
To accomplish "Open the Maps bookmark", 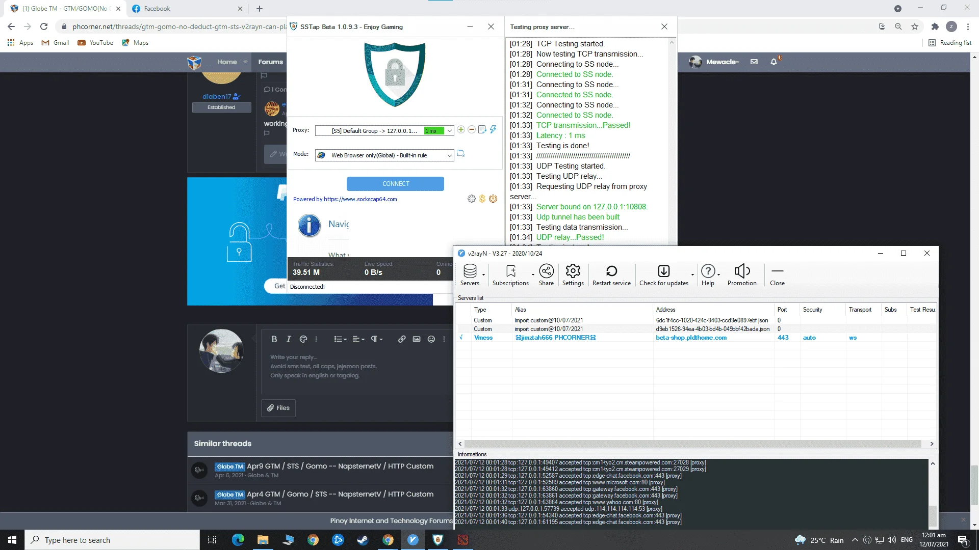I will tap(135, 43).
